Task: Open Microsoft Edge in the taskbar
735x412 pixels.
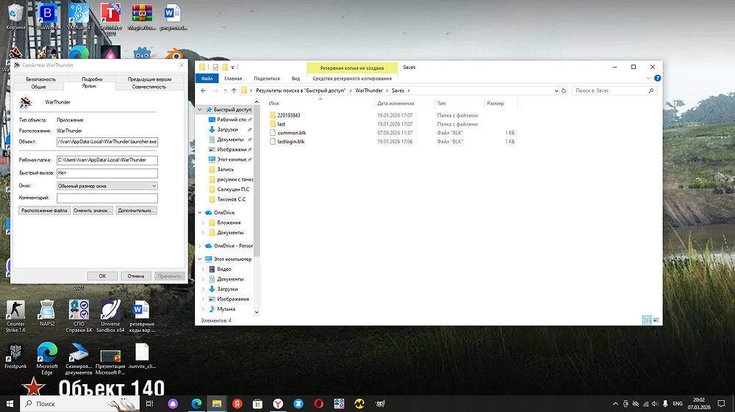Action: point(196,403)
